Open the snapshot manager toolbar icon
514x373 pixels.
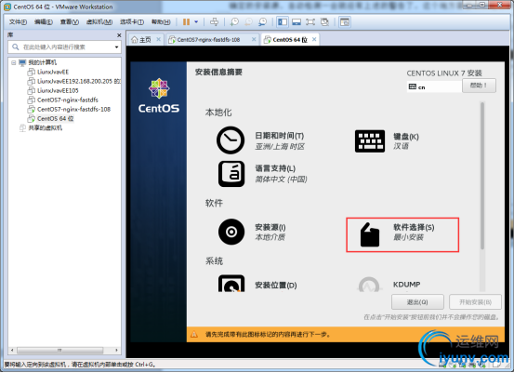[263, 22]
